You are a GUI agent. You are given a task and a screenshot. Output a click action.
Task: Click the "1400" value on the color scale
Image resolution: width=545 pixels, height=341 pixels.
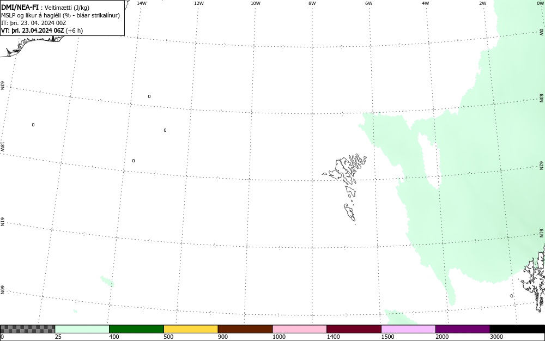pos(334,337)
